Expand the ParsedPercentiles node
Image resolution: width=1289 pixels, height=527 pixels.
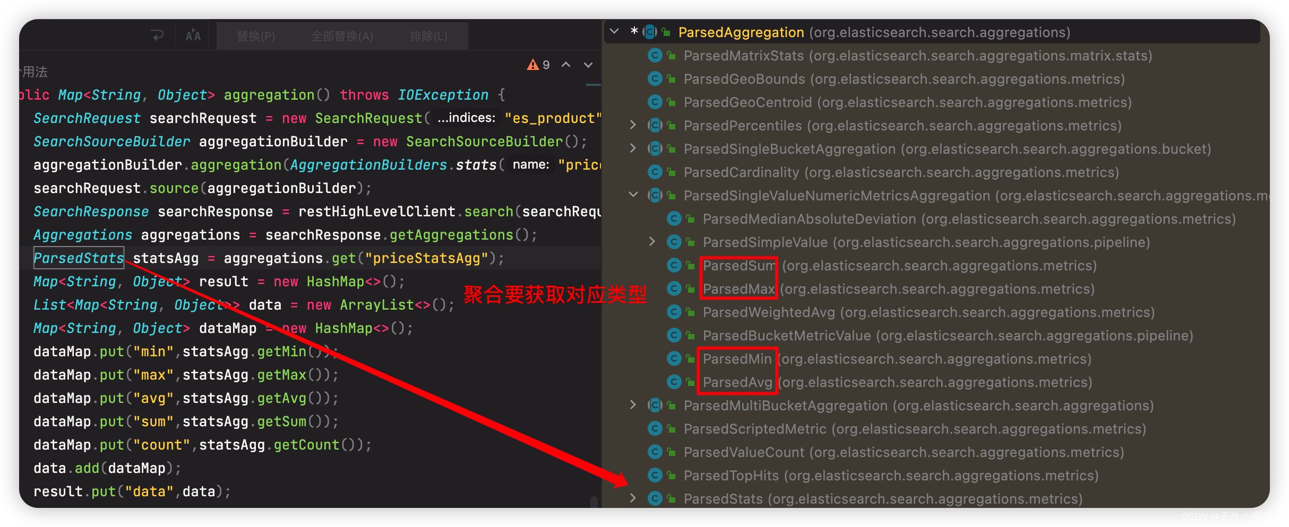pyautogui.click(x=633, y=125)
